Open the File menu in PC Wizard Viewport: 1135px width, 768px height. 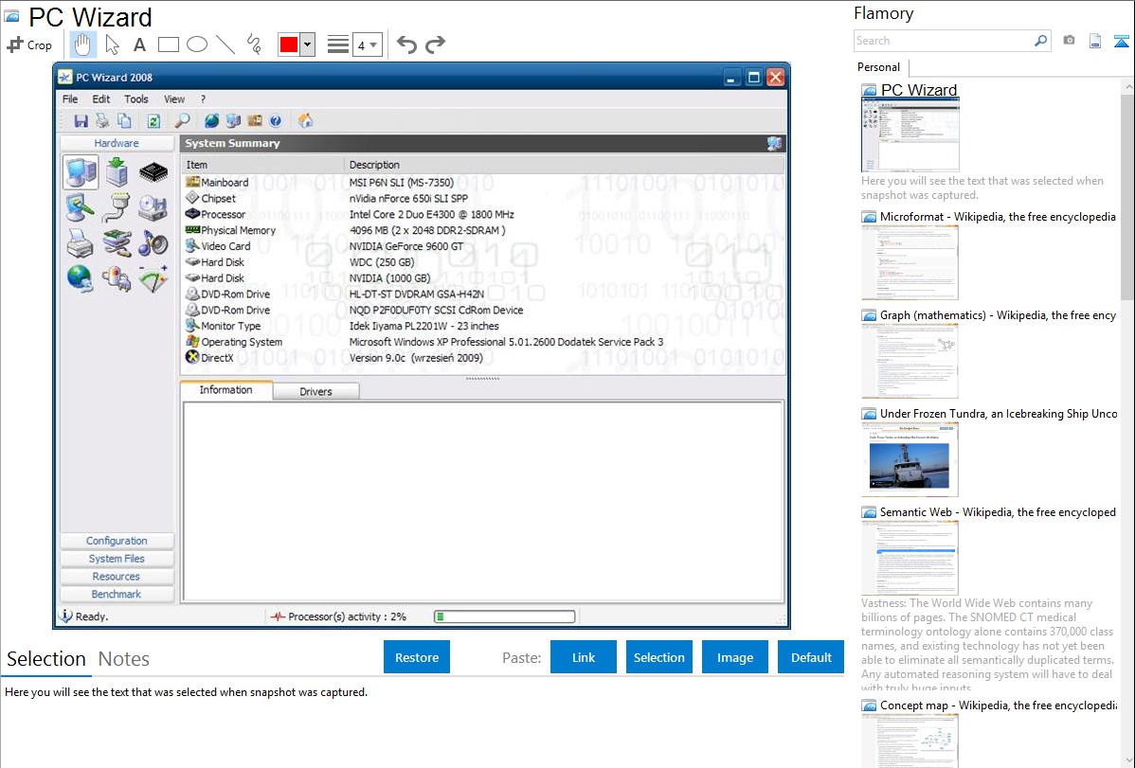[x=70, y=99]
